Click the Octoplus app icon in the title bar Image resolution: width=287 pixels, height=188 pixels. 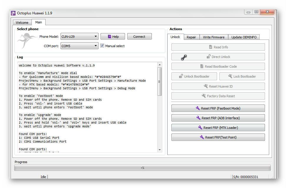coord(13,13)
